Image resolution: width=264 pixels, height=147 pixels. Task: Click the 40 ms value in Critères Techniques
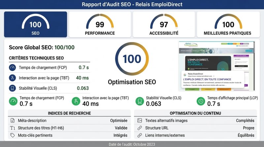pos(82,78)
